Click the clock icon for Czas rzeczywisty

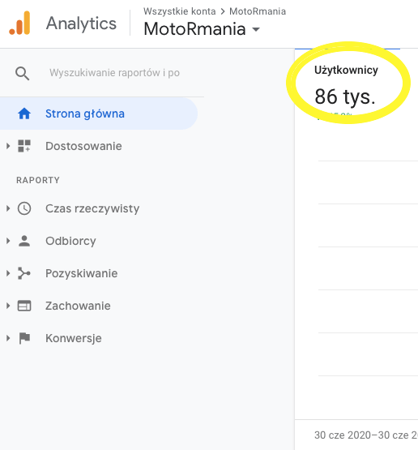[x=24, y=208]
